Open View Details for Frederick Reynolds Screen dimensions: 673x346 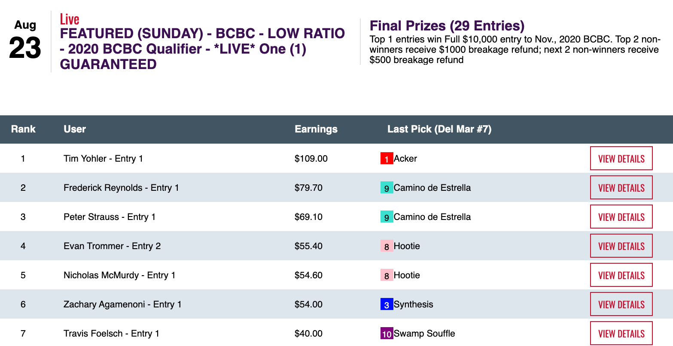[621, 188]
